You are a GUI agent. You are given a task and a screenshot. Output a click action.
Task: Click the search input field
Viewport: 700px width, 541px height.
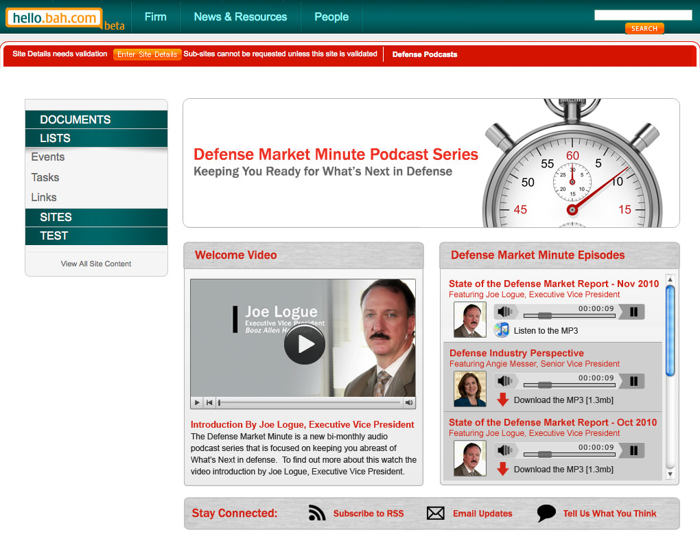(643, 14)
